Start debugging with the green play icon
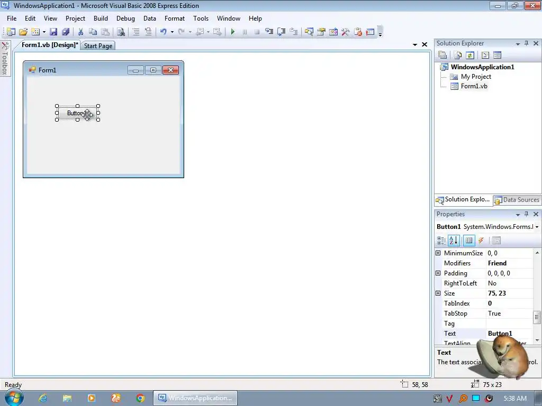 coord(233,32)
